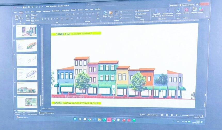Click the Clear All Formatting icon
The image size is (222, 130).
click(73, 14)
